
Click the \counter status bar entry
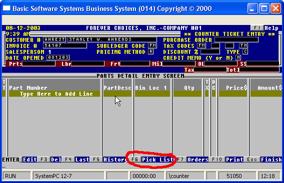click(x=185, y=176)
